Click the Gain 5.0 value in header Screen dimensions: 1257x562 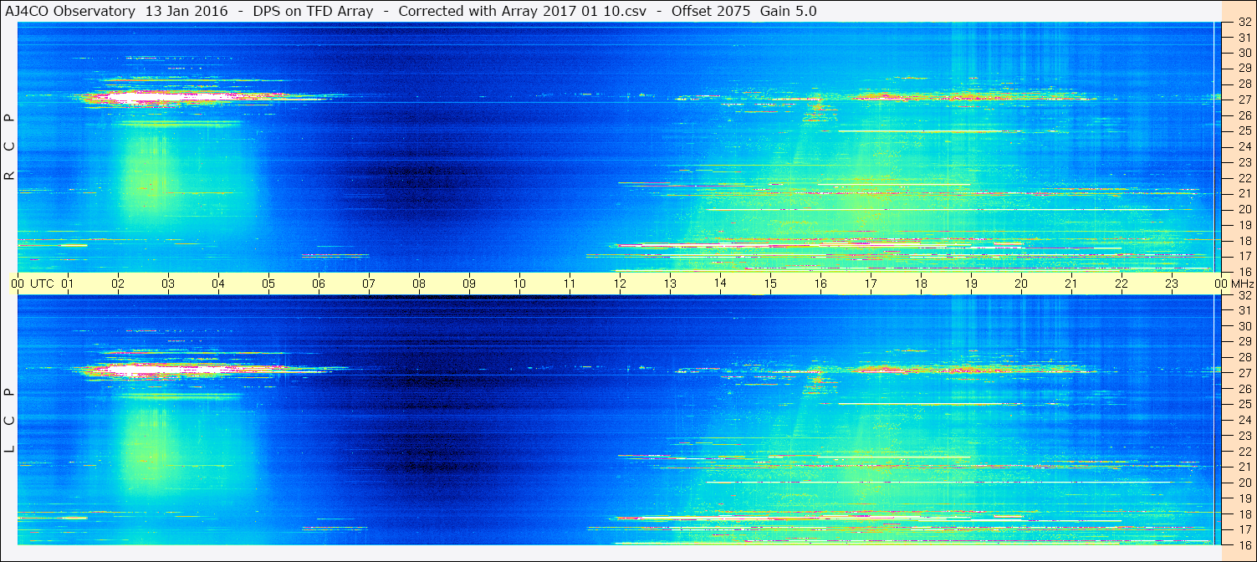click(x=789, y=11)
